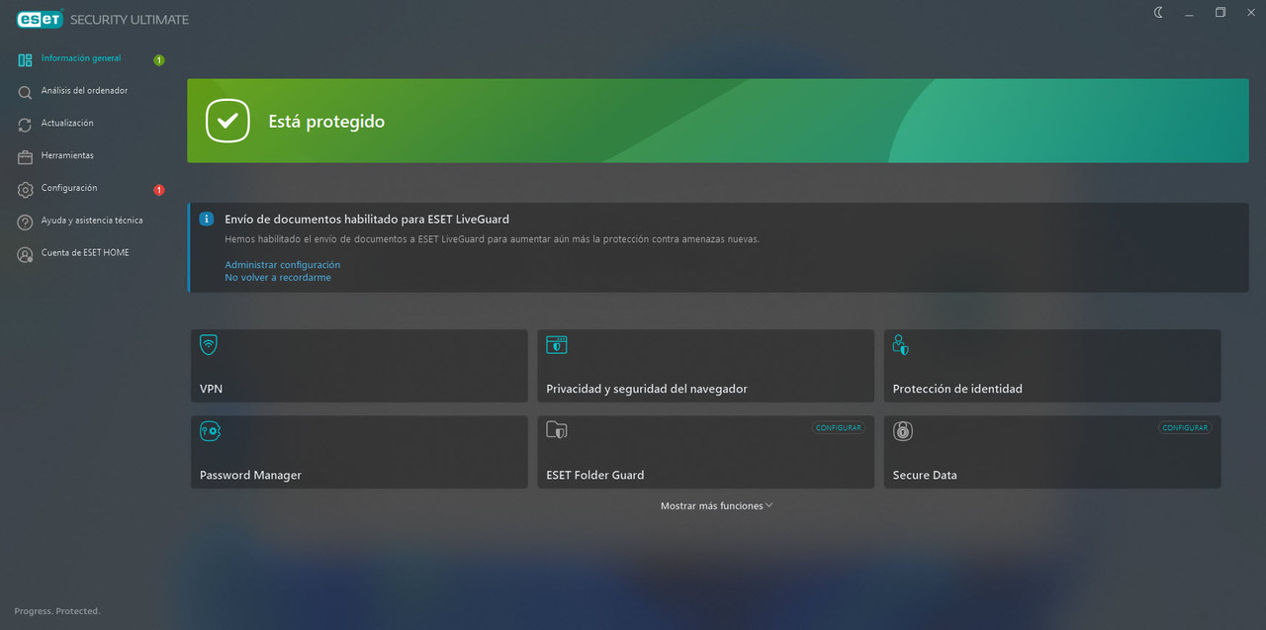Viewport: 1266px width, 630px height.
Task: Open the Password Manager tile
Action: [359, 452]
